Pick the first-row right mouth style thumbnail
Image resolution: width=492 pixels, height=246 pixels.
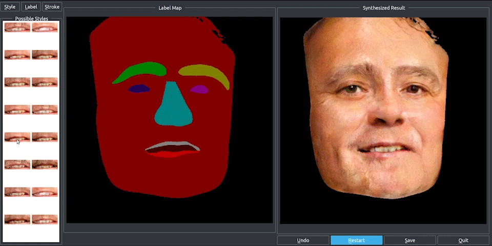click(x=45, y=27)
